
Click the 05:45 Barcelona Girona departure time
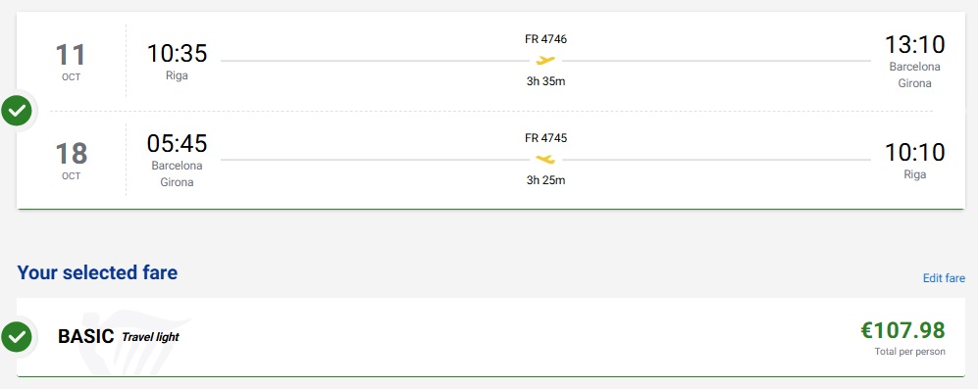[178, 143]
